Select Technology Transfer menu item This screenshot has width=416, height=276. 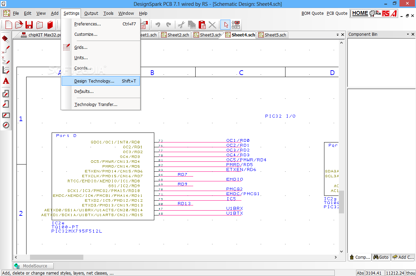tap(101, 105)
